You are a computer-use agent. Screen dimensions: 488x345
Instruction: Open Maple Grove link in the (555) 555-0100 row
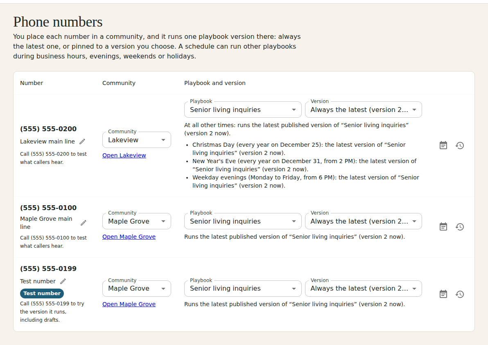click(x=129, y=237)
